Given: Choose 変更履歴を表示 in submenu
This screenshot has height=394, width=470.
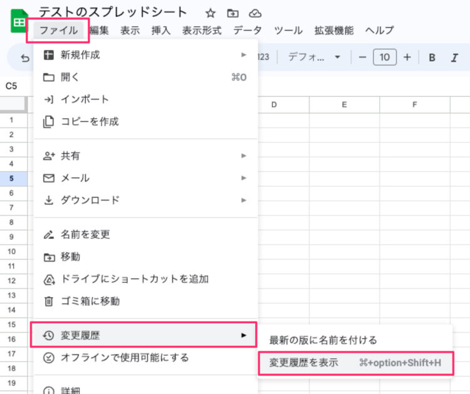Looking at the screenshot, I should pyautogui.click(x=355, y=363).
